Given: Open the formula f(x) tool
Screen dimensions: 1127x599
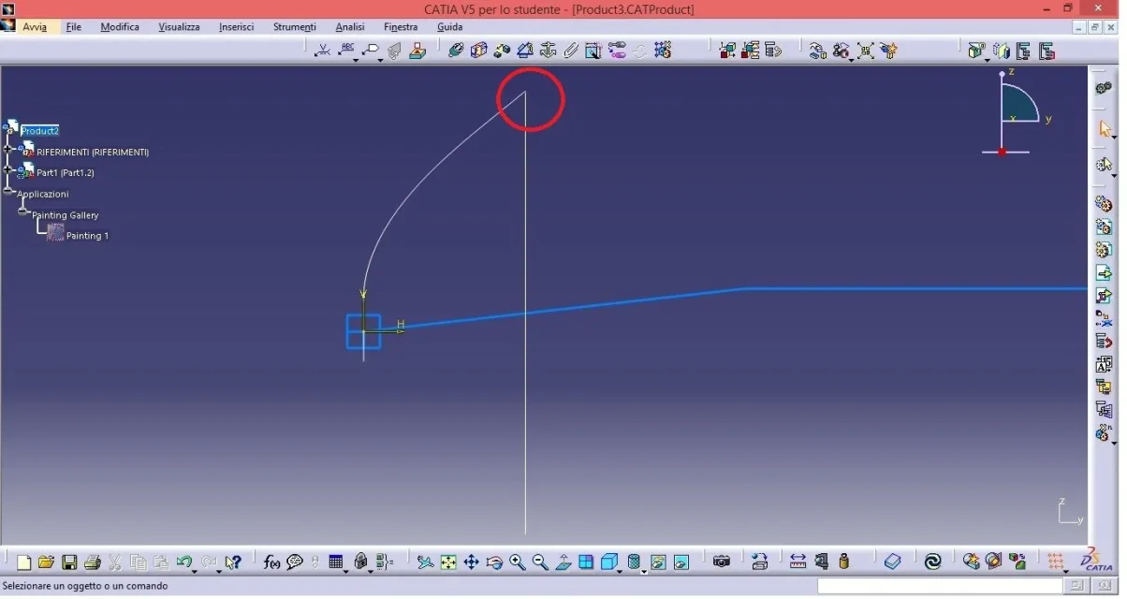Looking at the screenshot, I should tap(271, 562).
